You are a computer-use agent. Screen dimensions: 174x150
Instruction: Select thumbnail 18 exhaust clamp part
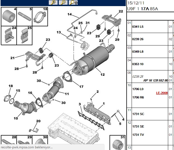point(40,17)
